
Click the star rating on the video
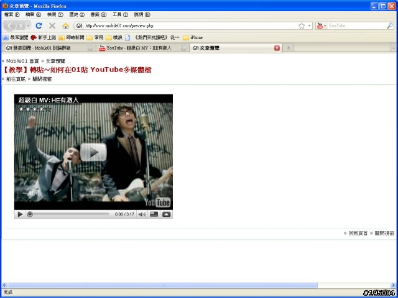tap(35, 109)
